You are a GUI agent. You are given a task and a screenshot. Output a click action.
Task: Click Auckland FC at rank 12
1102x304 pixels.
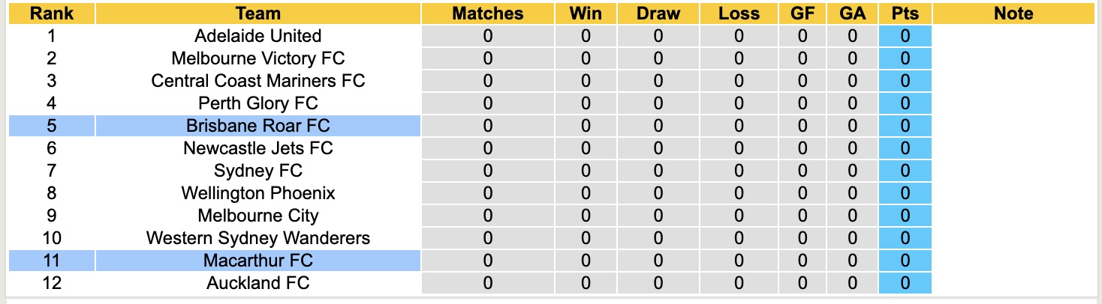point(257,283)
